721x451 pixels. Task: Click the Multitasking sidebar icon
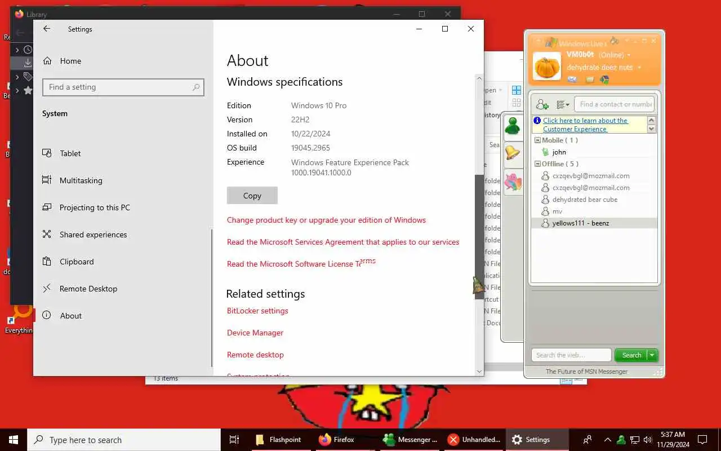pos(47,180)
